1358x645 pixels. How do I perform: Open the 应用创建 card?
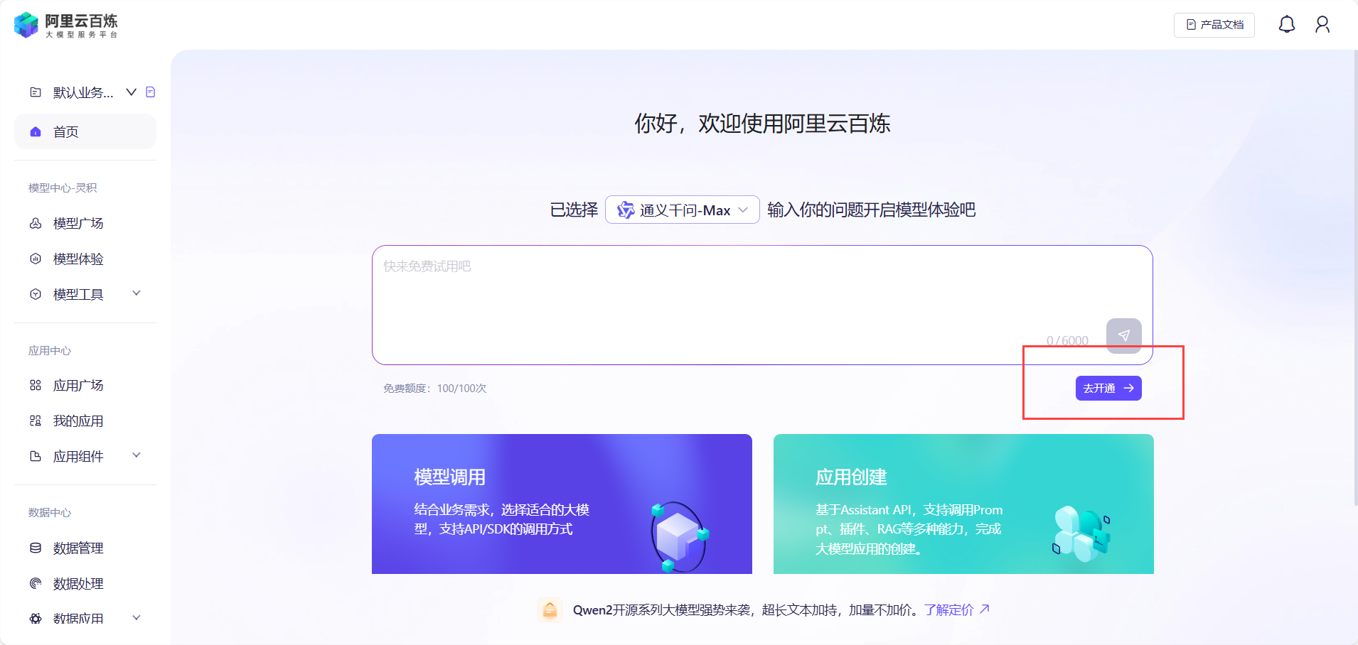coord(963,504)
